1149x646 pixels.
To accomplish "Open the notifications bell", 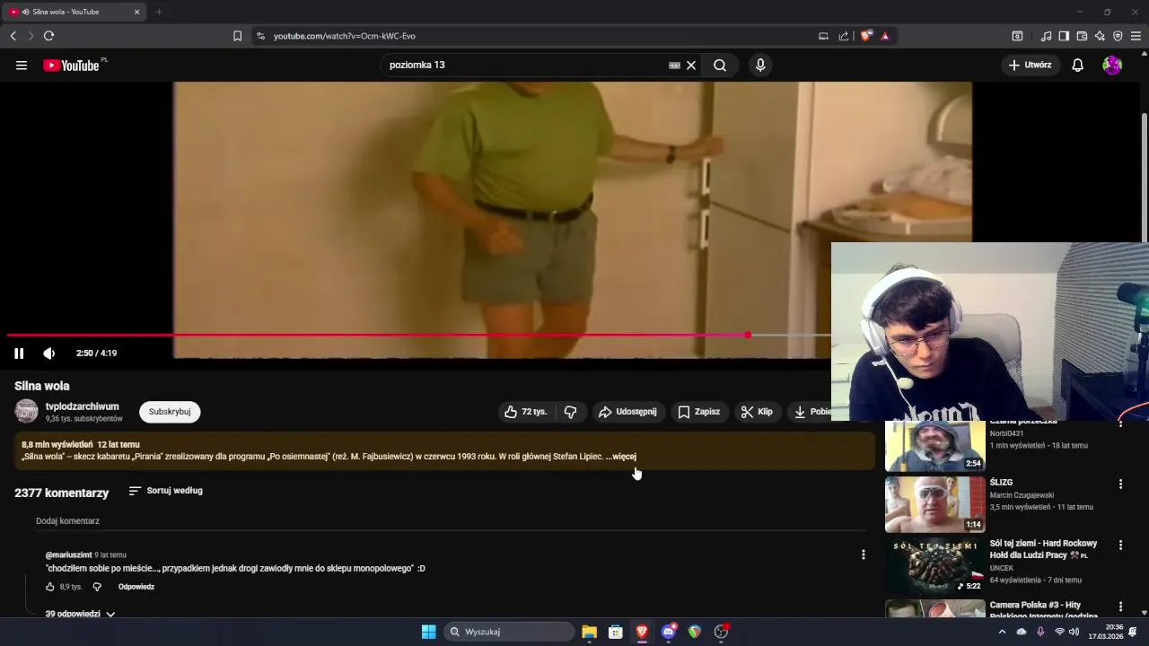I will [x=1078, y=65].
